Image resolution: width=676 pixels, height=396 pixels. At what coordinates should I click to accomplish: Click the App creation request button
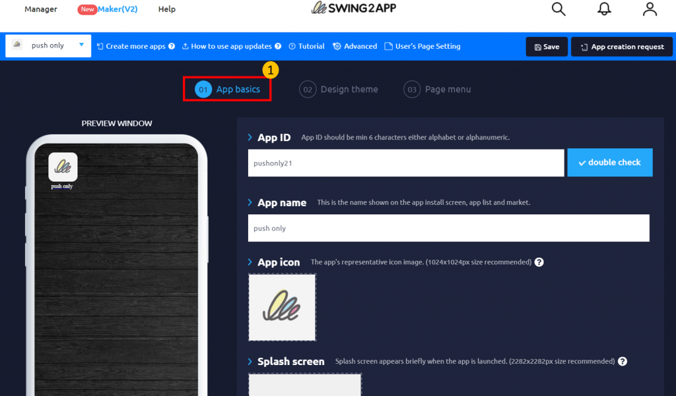pyautogui.click(x=622, y=47)
